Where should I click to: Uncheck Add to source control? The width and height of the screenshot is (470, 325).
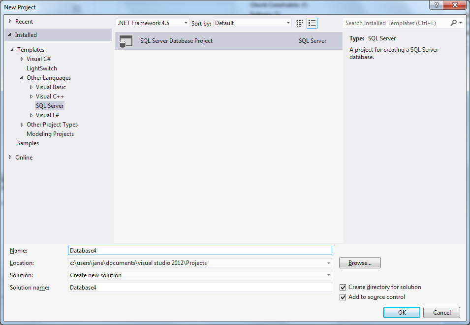click(343, 297)
